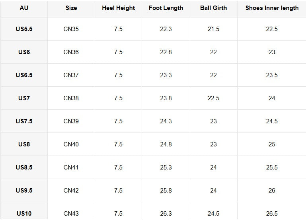Click the Size column header
306x220 pixels.
pyautogui.click(x=71, y=8)
